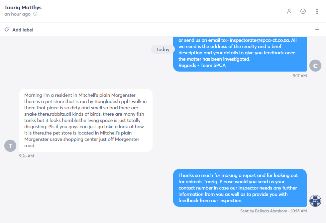This screenshot has width=326, height=223.
Task: Open the three-dot more options menu
Action: pyautogui.click(x=317, y=11)
